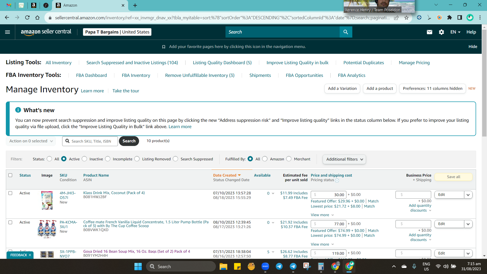This screenshot has height=274, width=487.
Task: Click the Add a Variation button
Action: [x=342, y=89]
